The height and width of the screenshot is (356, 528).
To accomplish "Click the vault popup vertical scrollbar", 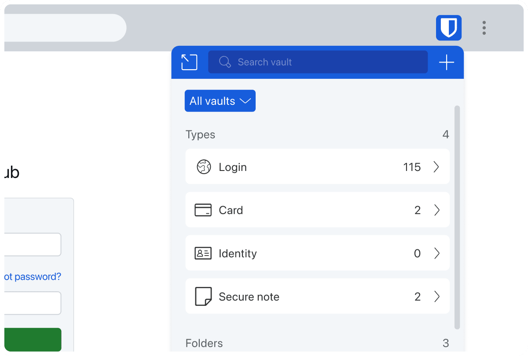I will [457, 217].
